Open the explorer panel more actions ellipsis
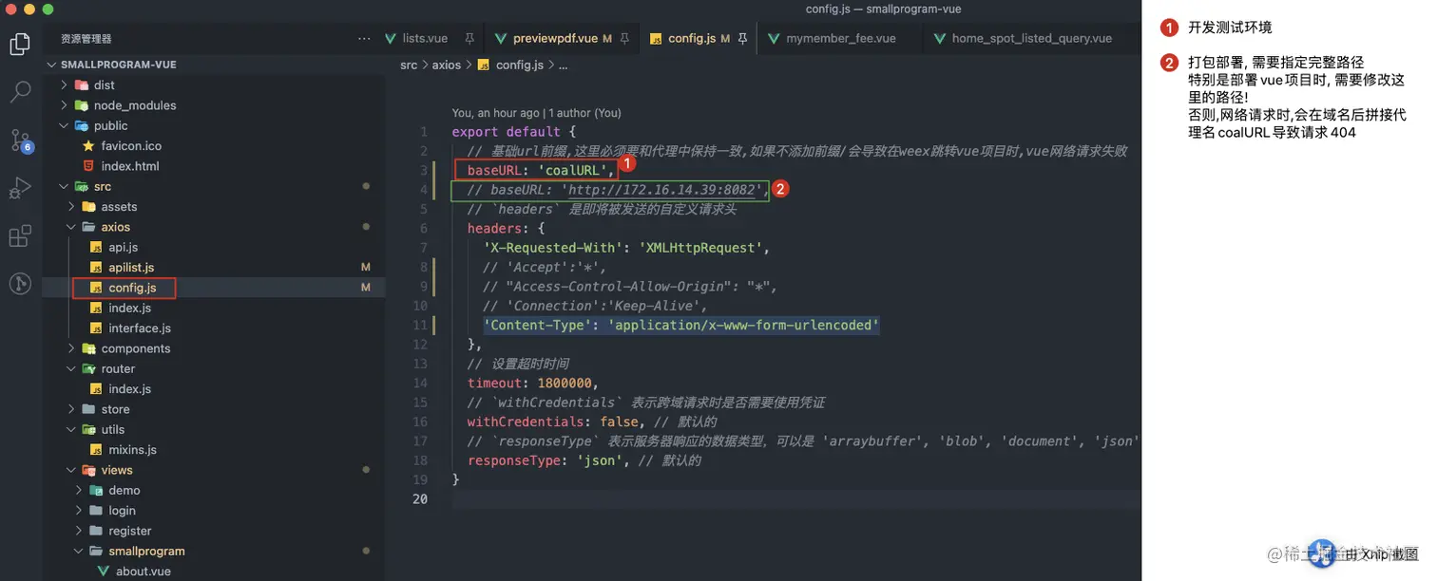Image resolution: width=1437 pixels, height=581 pixels. [x=364, y=39]
